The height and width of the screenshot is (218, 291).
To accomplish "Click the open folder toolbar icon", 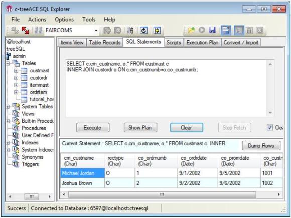I will point(191,30).
